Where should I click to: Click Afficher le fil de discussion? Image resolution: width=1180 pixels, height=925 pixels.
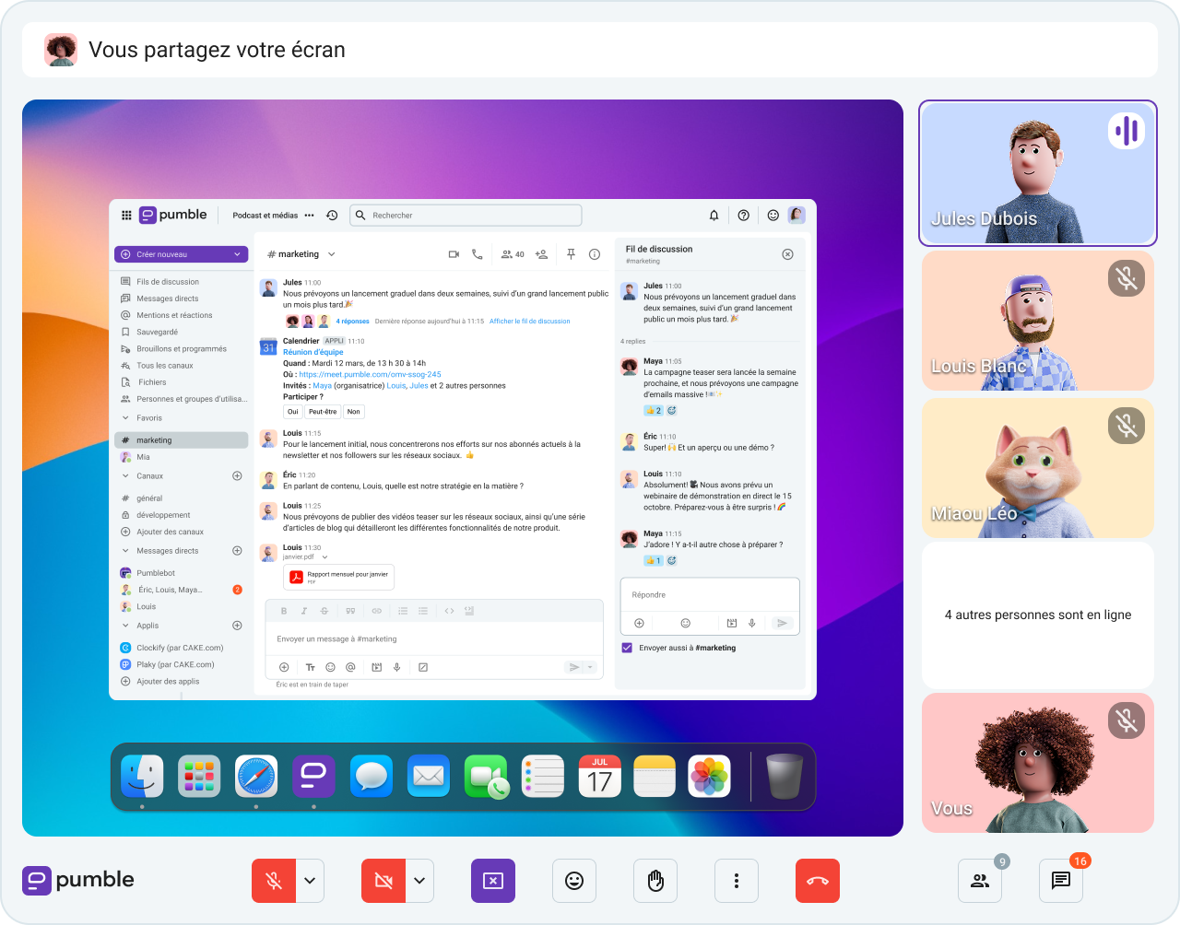pos(528,320)
